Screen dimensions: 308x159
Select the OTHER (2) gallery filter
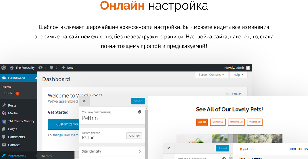click(218, 122)
